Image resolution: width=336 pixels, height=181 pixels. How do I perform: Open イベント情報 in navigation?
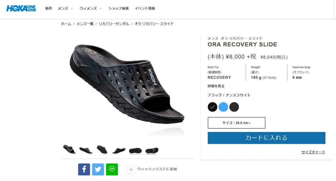click(145, 8)
